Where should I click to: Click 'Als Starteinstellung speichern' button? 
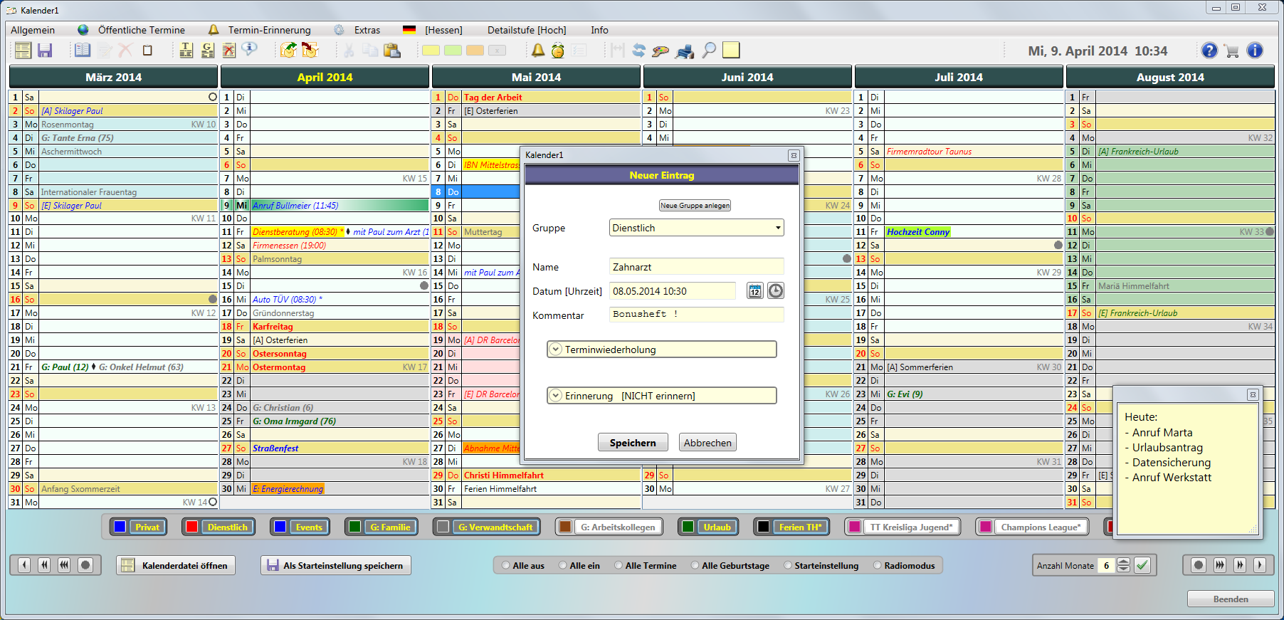(x=336, y=565)
